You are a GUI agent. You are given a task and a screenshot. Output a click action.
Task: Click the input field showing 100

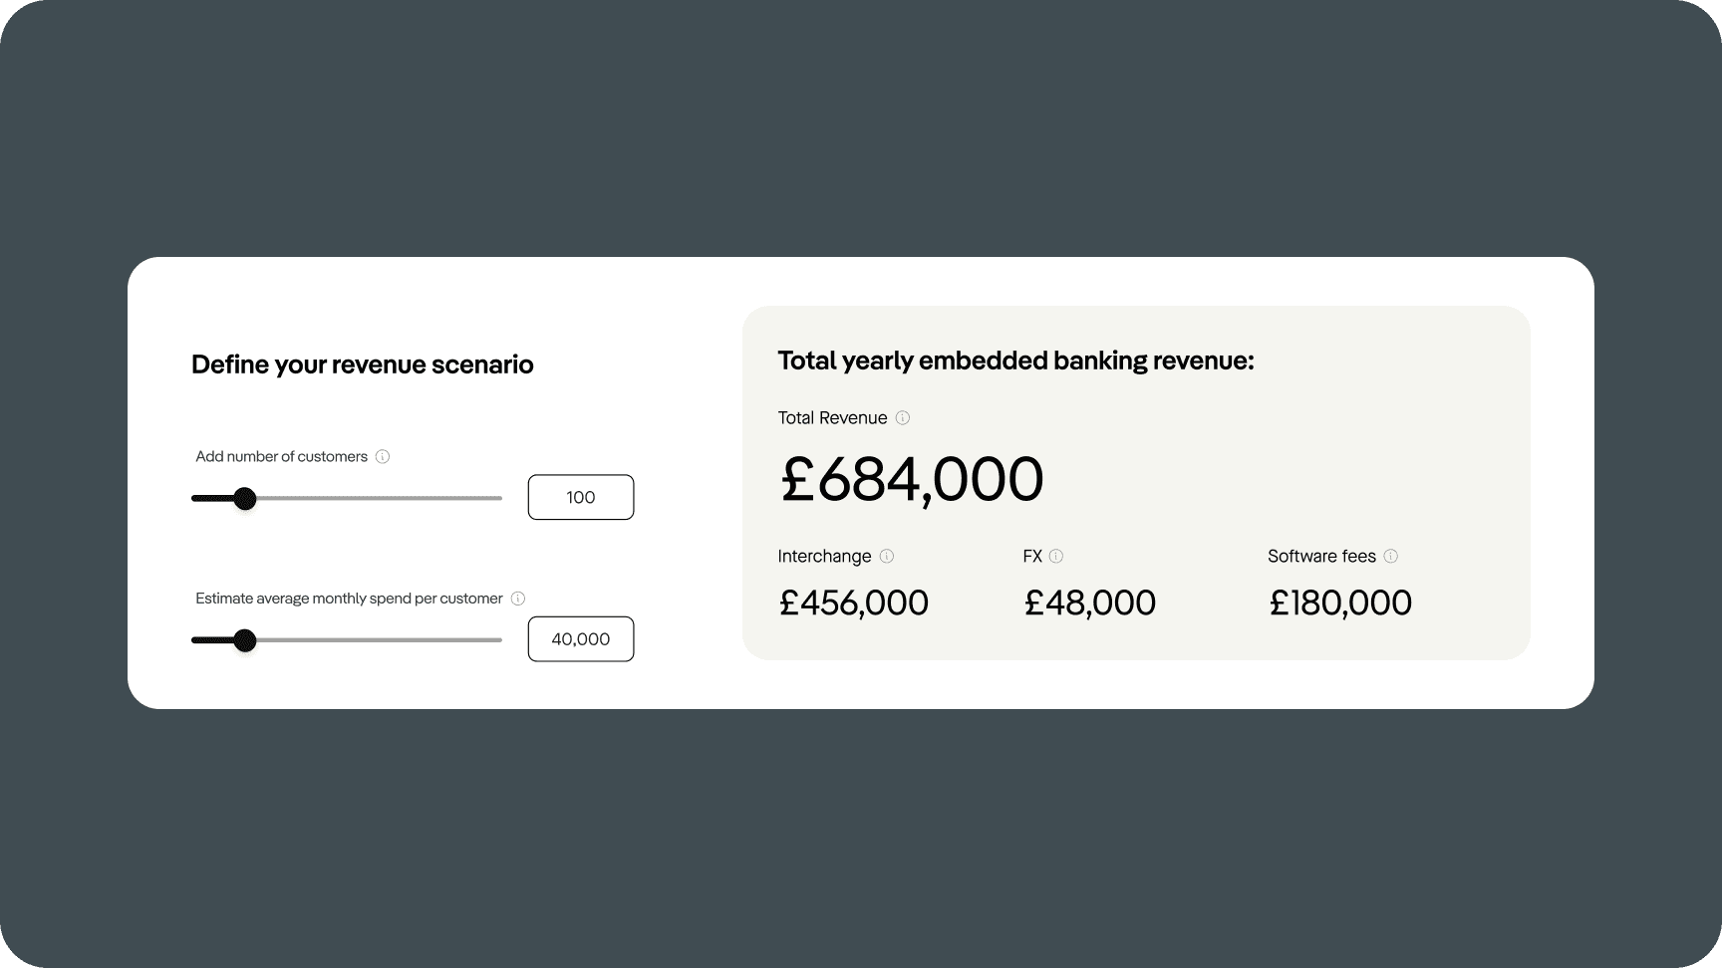point(580,497)
